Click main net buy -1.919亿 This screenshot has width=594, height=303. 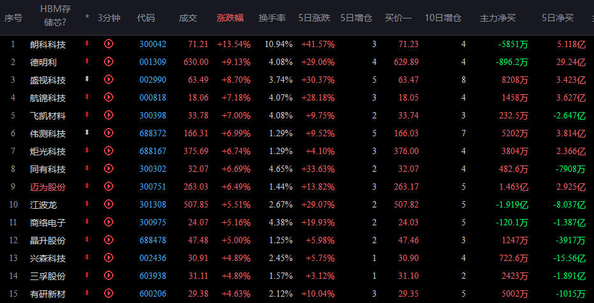point(512,204)
